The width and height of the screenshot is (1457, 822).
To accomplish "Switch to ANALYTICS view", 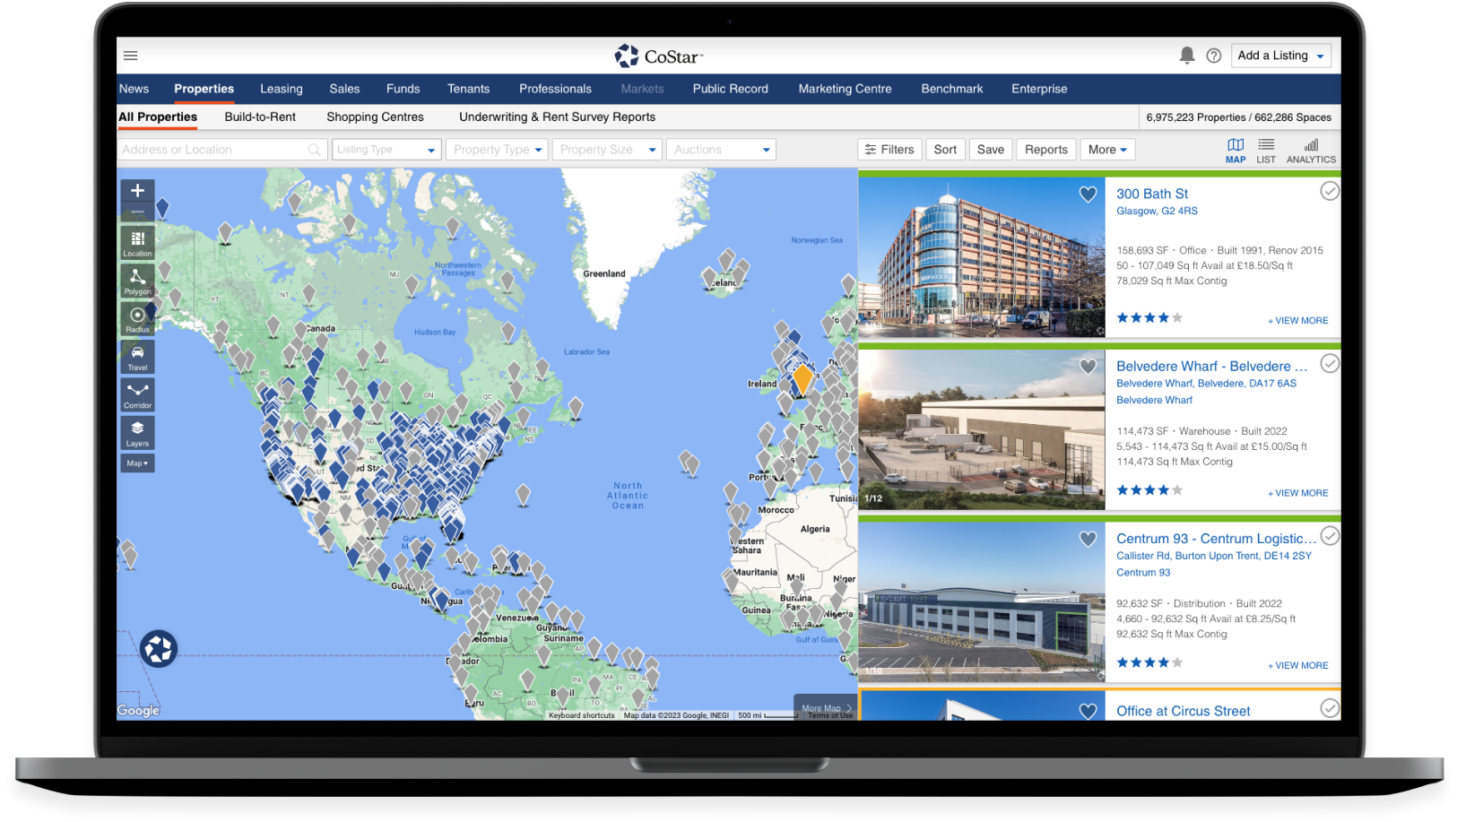I will coord(1311,151).
